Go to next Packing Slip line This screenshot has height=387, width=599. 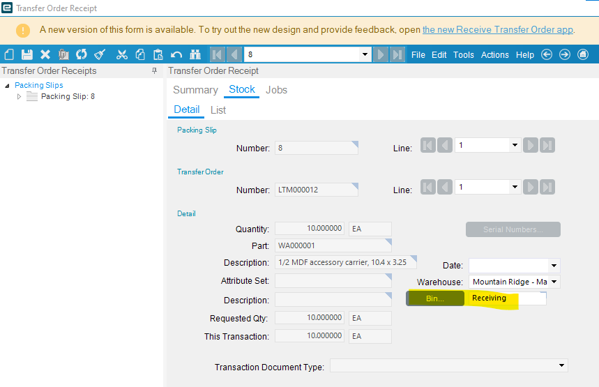pyautogui.click(x=531, y=145)
